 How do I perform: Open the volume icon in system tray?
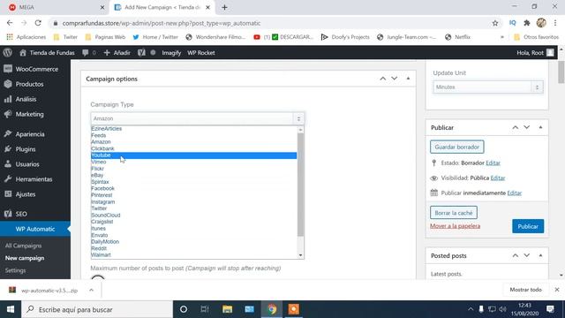(503, 309)
